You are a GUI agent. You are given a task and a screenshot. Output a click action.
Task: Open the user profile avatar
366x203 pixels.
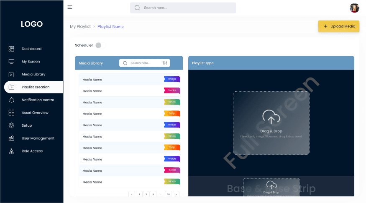(x=354, y=8)
